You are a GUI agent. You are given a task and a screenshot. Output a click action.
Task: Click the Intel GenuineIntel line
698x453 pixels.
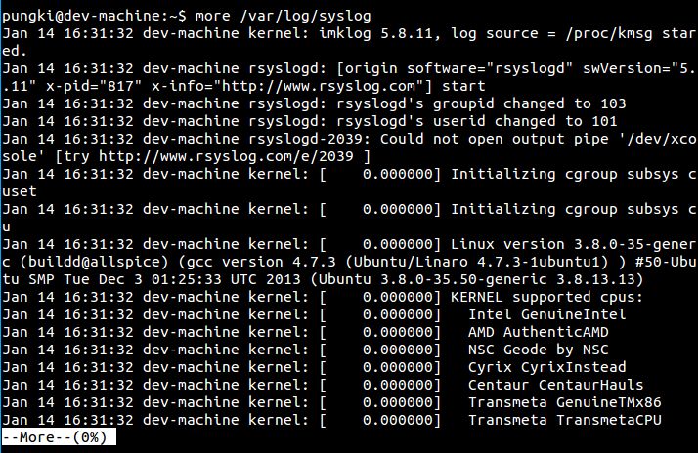pyautogui.click(x=546, y=314)
